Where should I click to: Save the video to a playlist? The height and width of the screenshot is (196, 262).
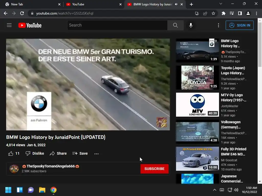pyautogui.click(x=80, y=153)
